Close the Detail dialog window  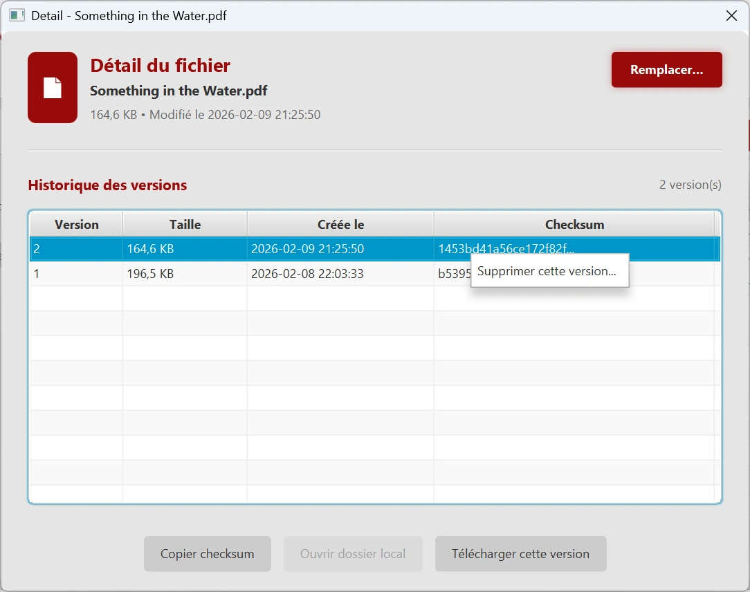[x=731, y=15]
